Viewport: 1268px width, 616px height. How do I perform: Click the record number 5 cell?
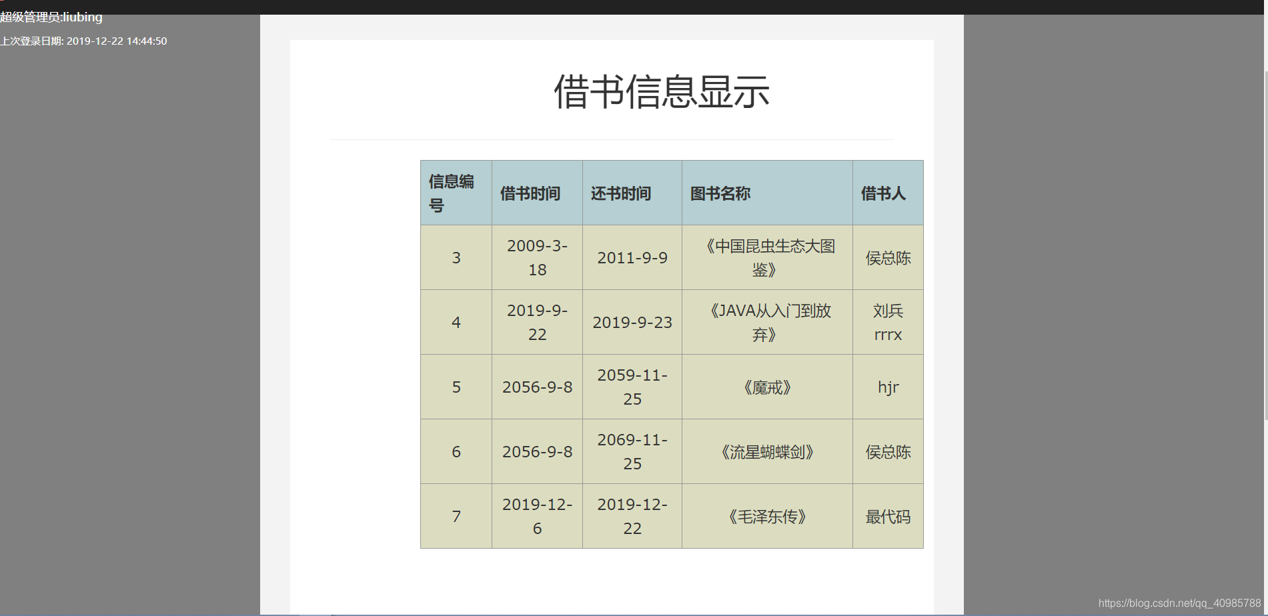(456, 387)
